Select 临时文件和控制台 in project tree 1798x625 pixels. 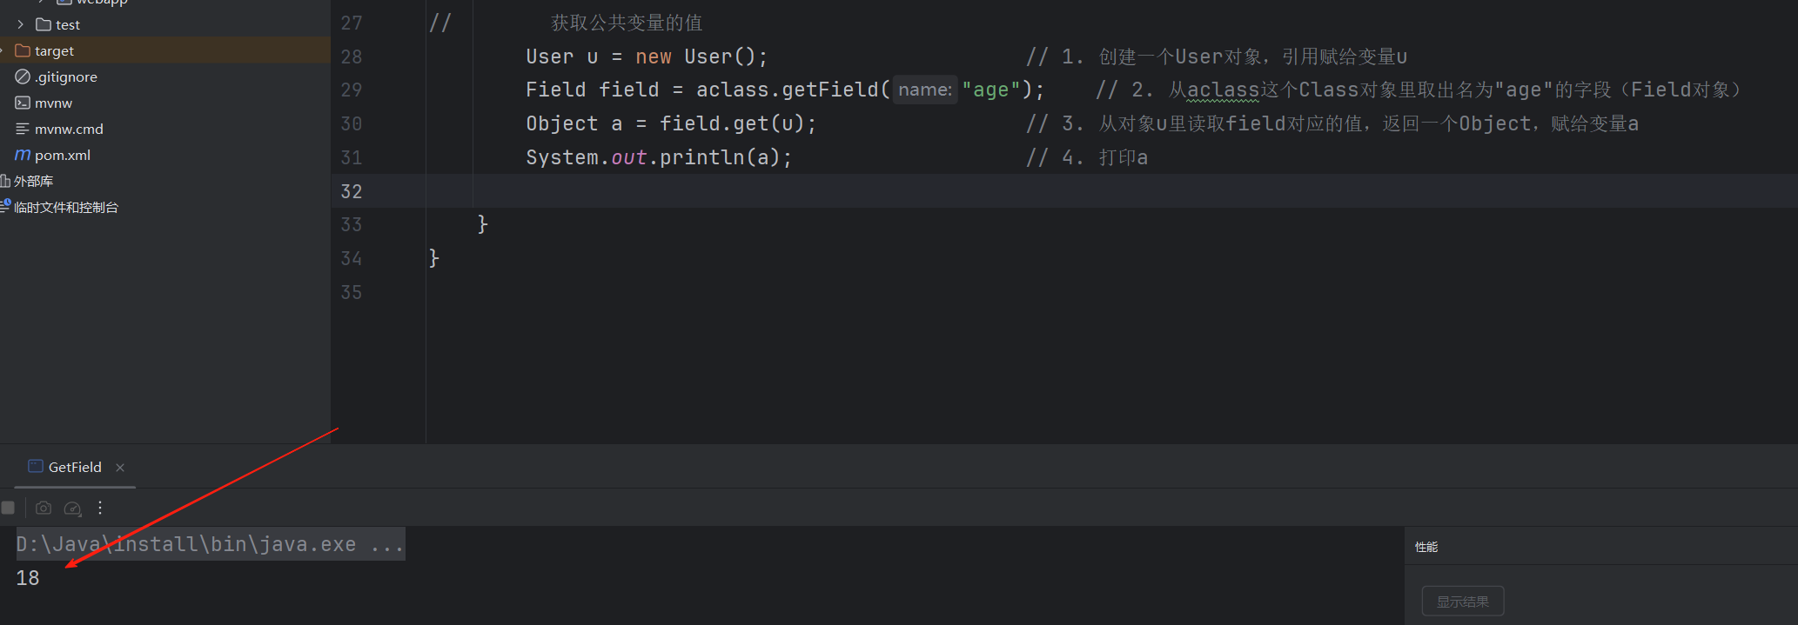pyautogui.click(x=66, y=207)
